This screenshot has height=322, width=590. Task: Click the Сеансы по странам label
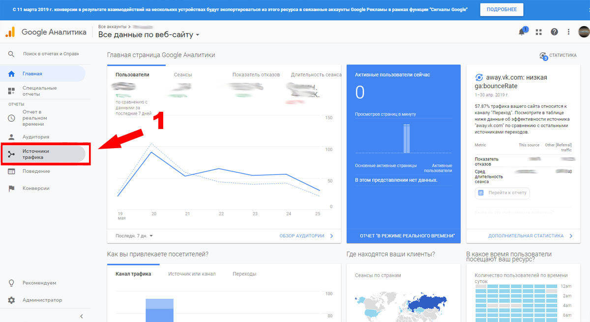point(378,276)
